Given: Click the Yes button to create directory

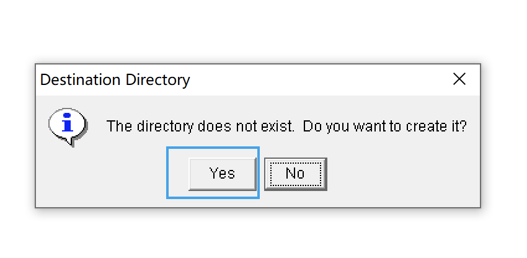Looking at the screenshot, I should point(222,174).
